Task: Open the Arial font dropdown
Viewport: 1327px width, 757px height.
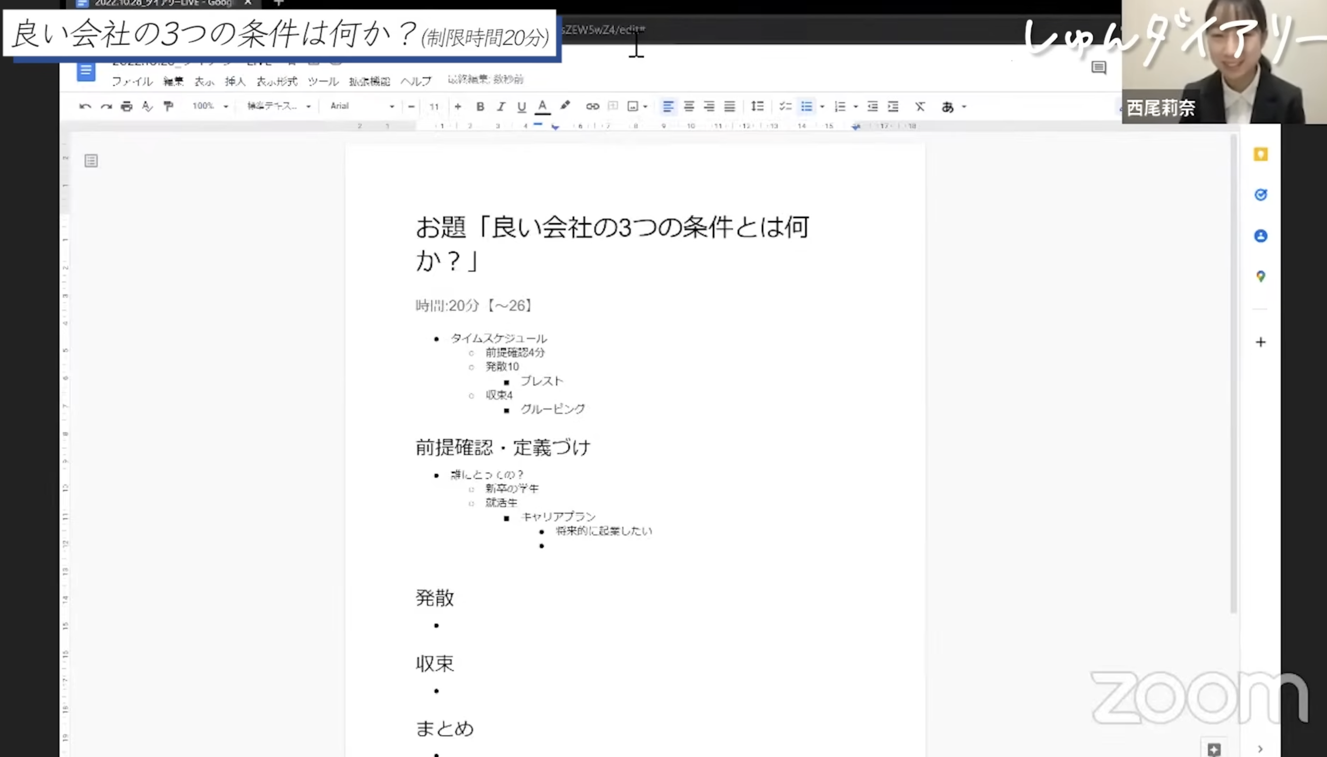Action: click(362, 106)
